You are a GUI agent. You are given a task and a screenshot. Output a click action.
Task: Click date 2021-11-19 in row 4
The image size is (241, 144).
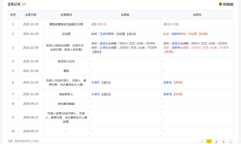pyautogui.click(x=31, y=61)
